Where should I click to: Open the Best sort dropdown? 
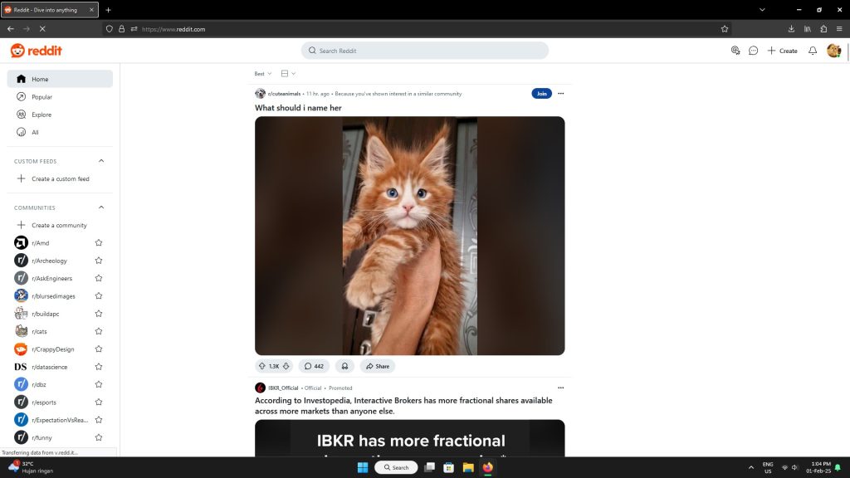click(x=262, y=74)
